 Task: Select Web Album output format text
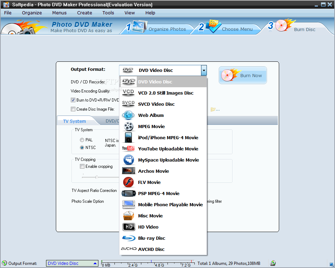point(151,115)
